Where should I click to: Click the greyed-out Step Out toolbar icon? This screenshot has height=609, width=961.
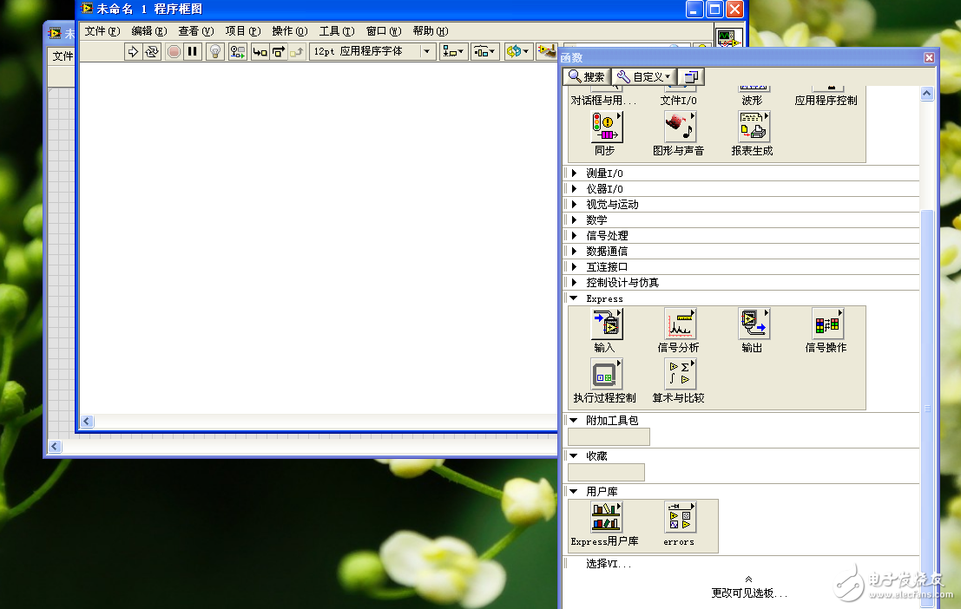click(x=297, y=51)
